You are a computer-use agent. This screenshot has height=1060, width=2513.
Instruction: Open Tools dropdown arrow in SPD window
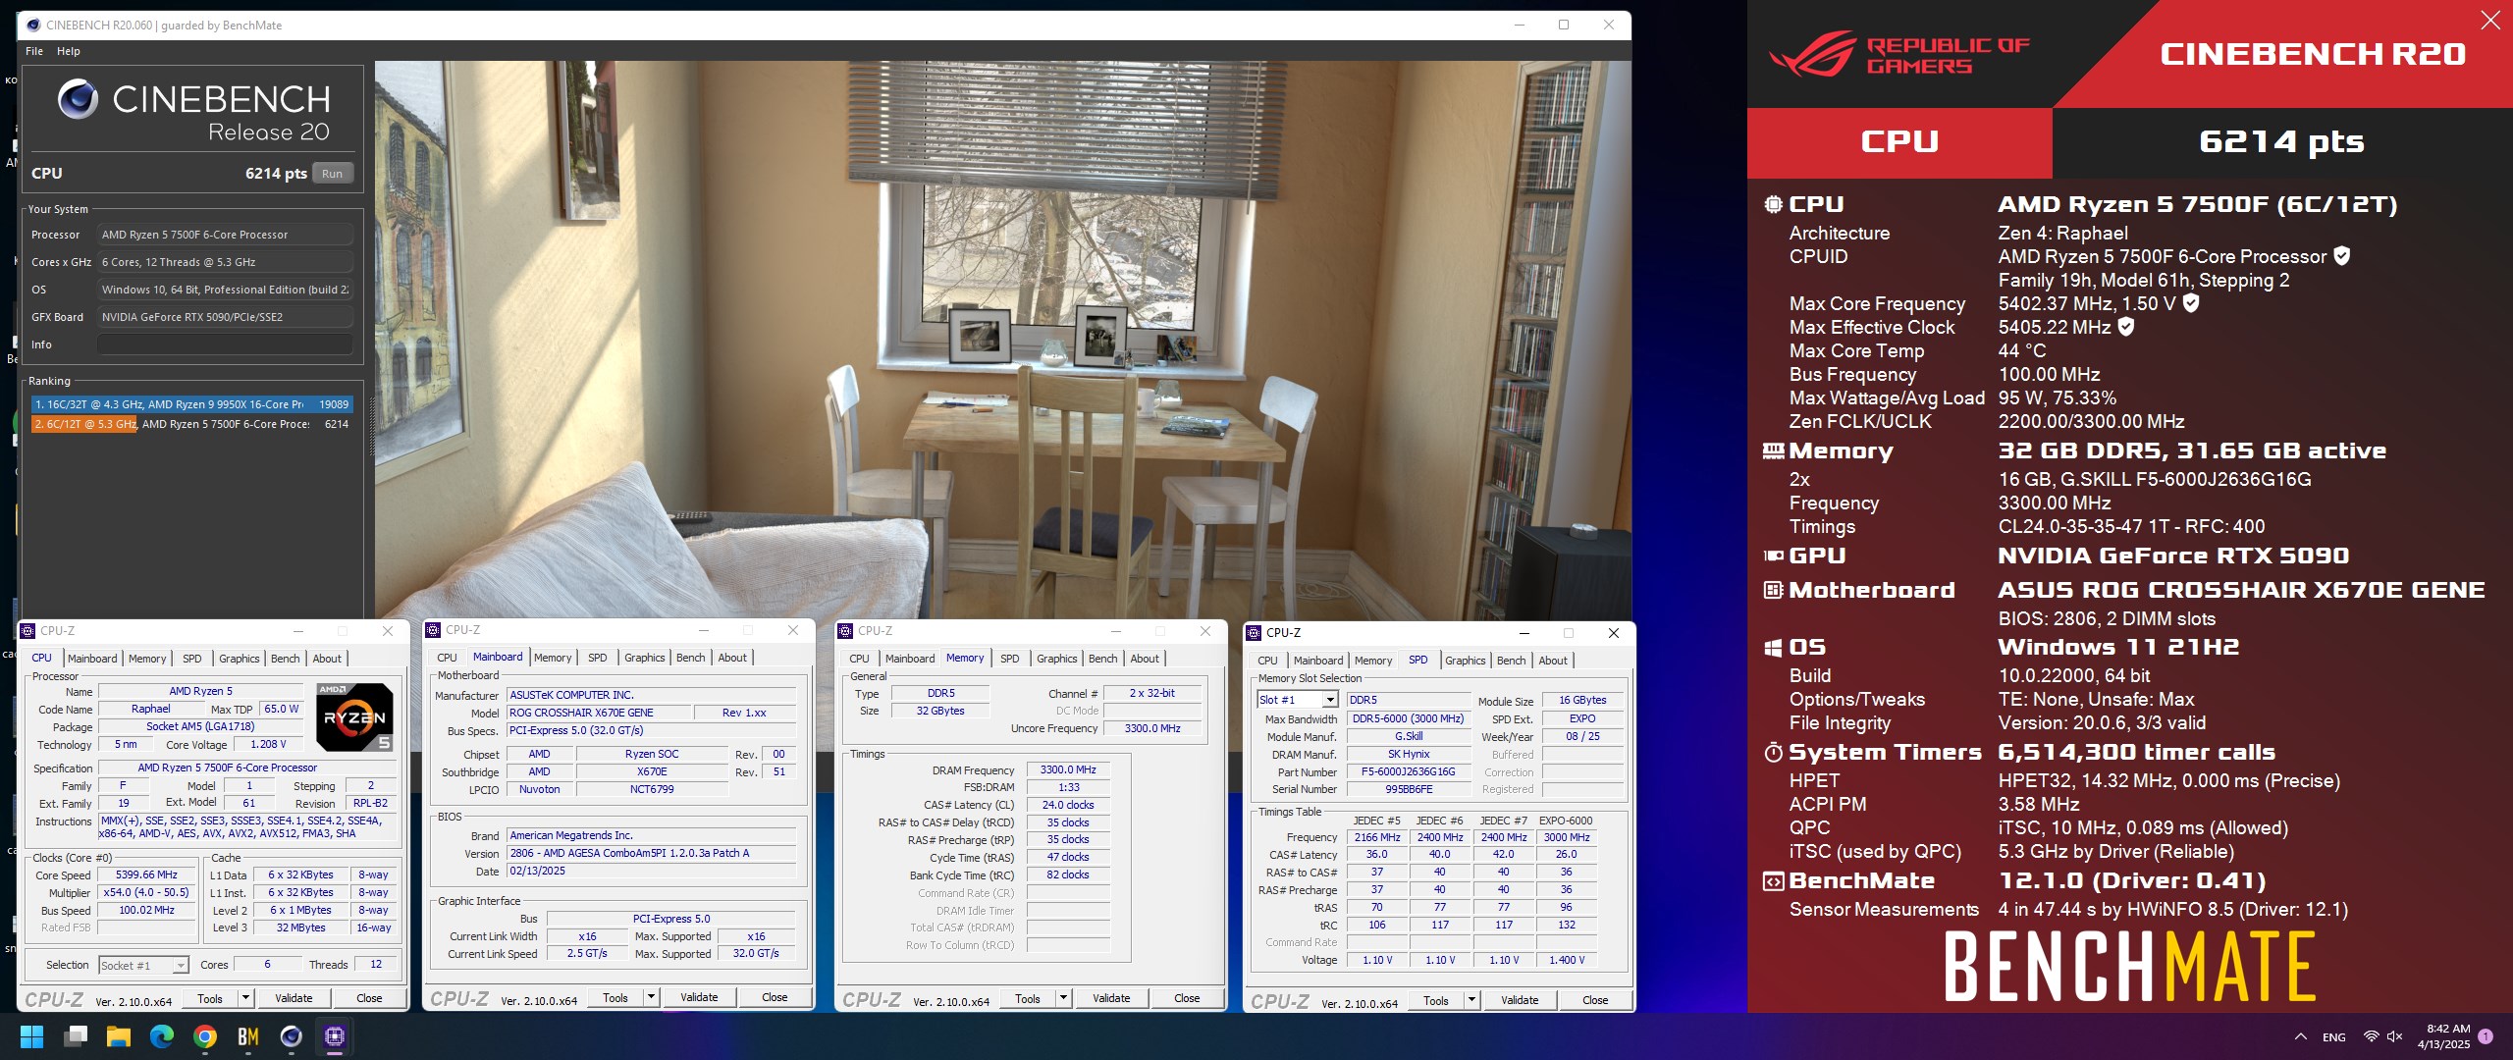1471,1000
